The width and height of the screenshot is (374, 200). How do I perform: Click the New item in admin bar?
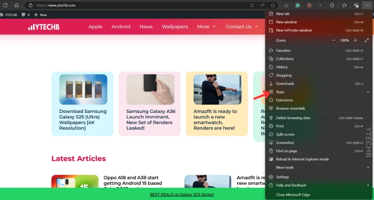41,15
